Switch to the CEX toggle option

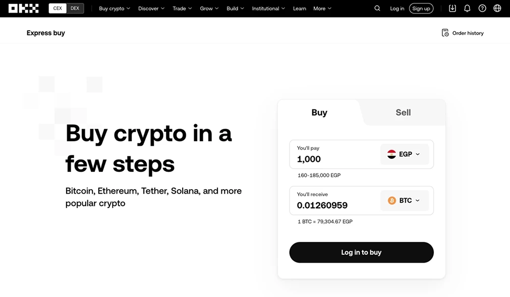tap(58, 9)
